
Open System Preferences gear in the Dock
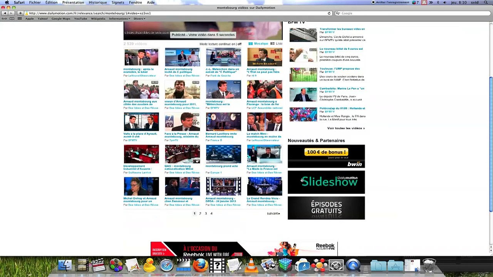pyautogui.click(x=336, y=265)
